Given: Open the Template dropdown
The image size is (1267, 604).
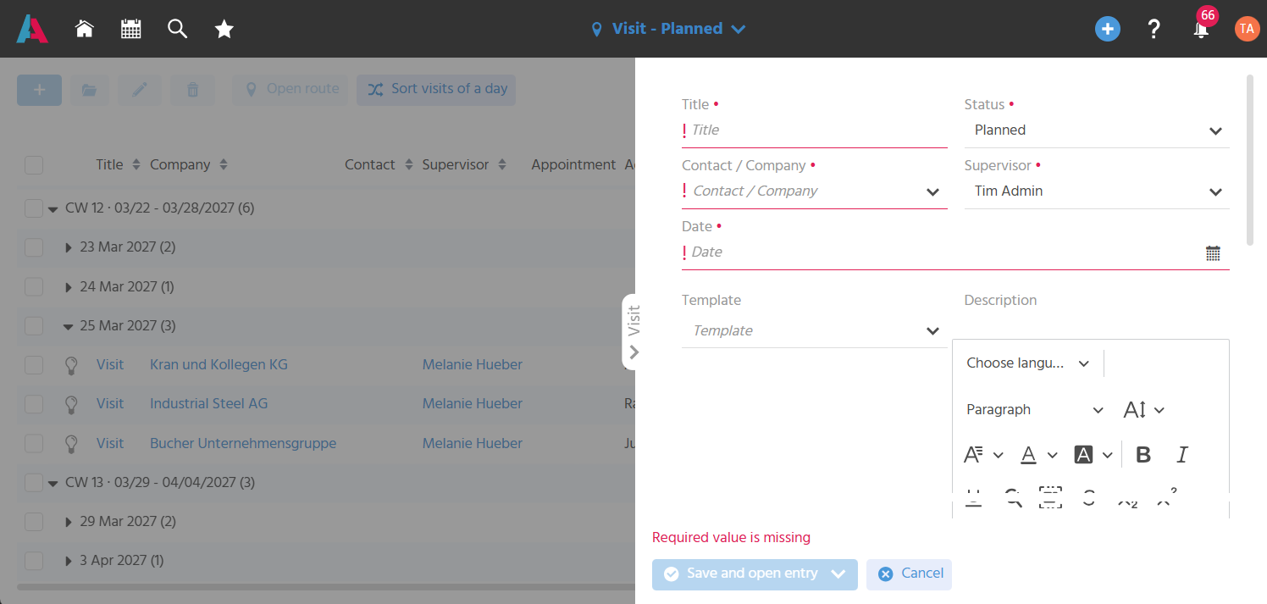Looking at the screenshot, I should coord(815,331).
